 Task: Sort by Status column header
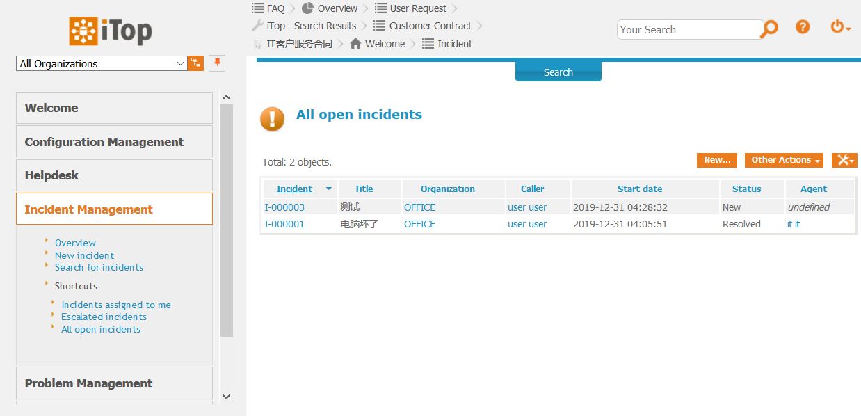tap(746, 189)
